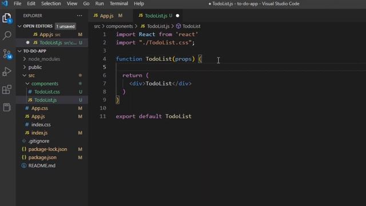Select TodoList.js in Open Editors list
This screenshot has width=366, height=206.
point(52,43)
